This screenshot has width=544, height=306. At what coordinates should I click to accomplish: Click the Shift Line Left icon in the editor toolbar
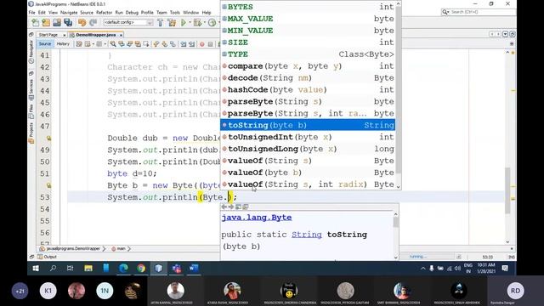pyautogui.click(x=184, y=44)
